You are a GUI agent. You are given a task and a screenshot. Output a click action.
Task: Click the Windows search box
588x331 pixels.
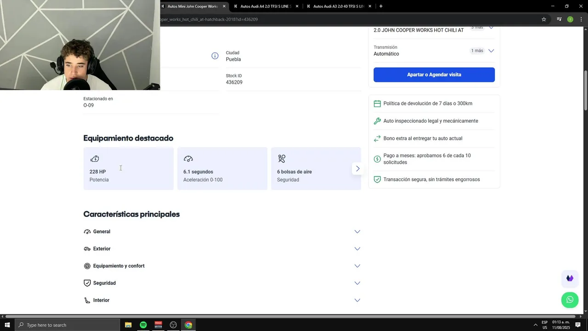pyautogui.click(x=67, y=325)
